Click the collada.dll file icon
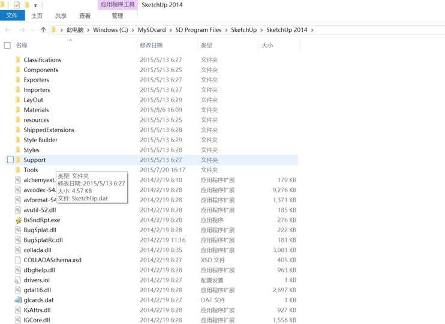This screenshot has height=324, width=445. [x=18, y=250]
